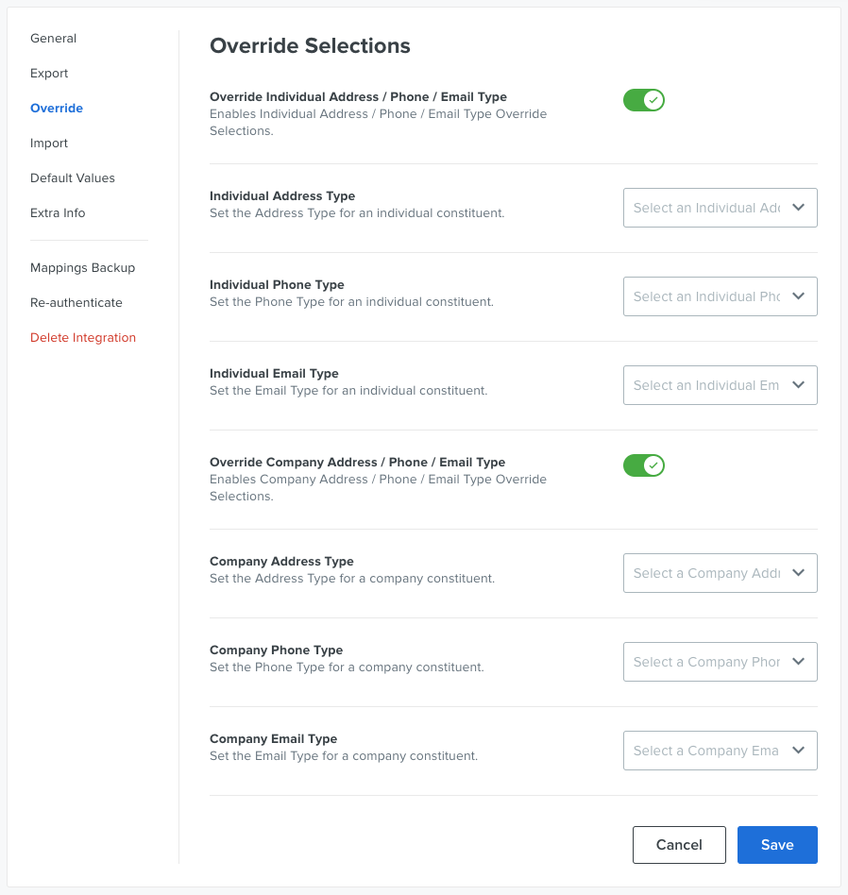Screen dimensions: 848x895
Task: Click 'Override Individual Address / Phone / Email Type' label
Action: click(x=358, y=96)
